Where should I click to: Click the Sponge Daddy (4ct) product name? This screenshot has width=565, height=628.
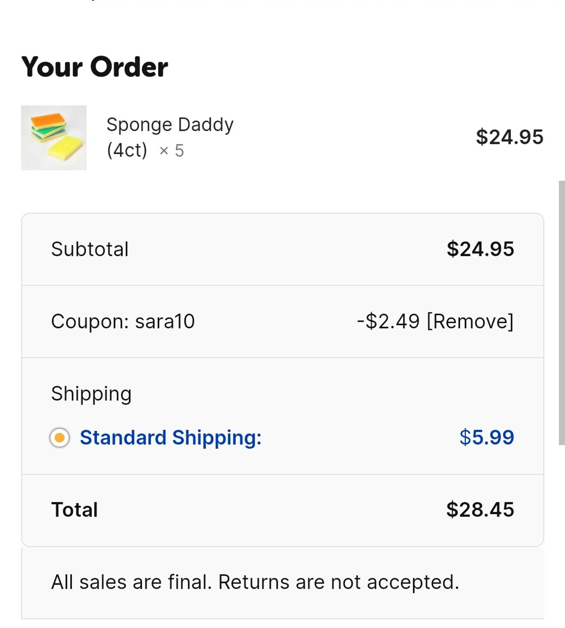pyautogui.click(x=169, y=137)
